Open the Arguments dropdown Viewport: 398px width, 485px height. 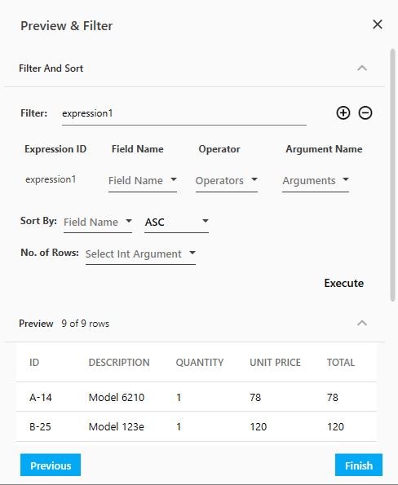pyautogui.click(x=316, y=181)
